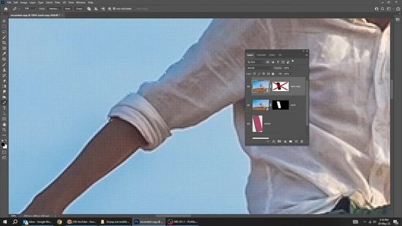Open path alignment icon in options bar

point(96,9)
